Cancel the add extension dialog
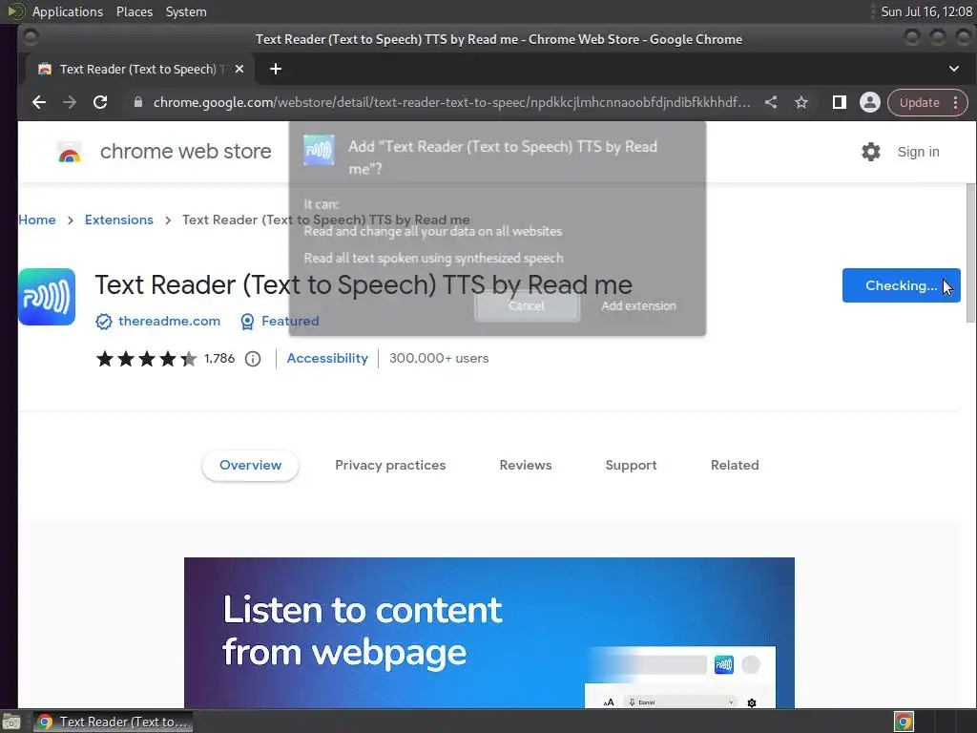This screenshot has width=977, height=733. click(x=527, y=305)
